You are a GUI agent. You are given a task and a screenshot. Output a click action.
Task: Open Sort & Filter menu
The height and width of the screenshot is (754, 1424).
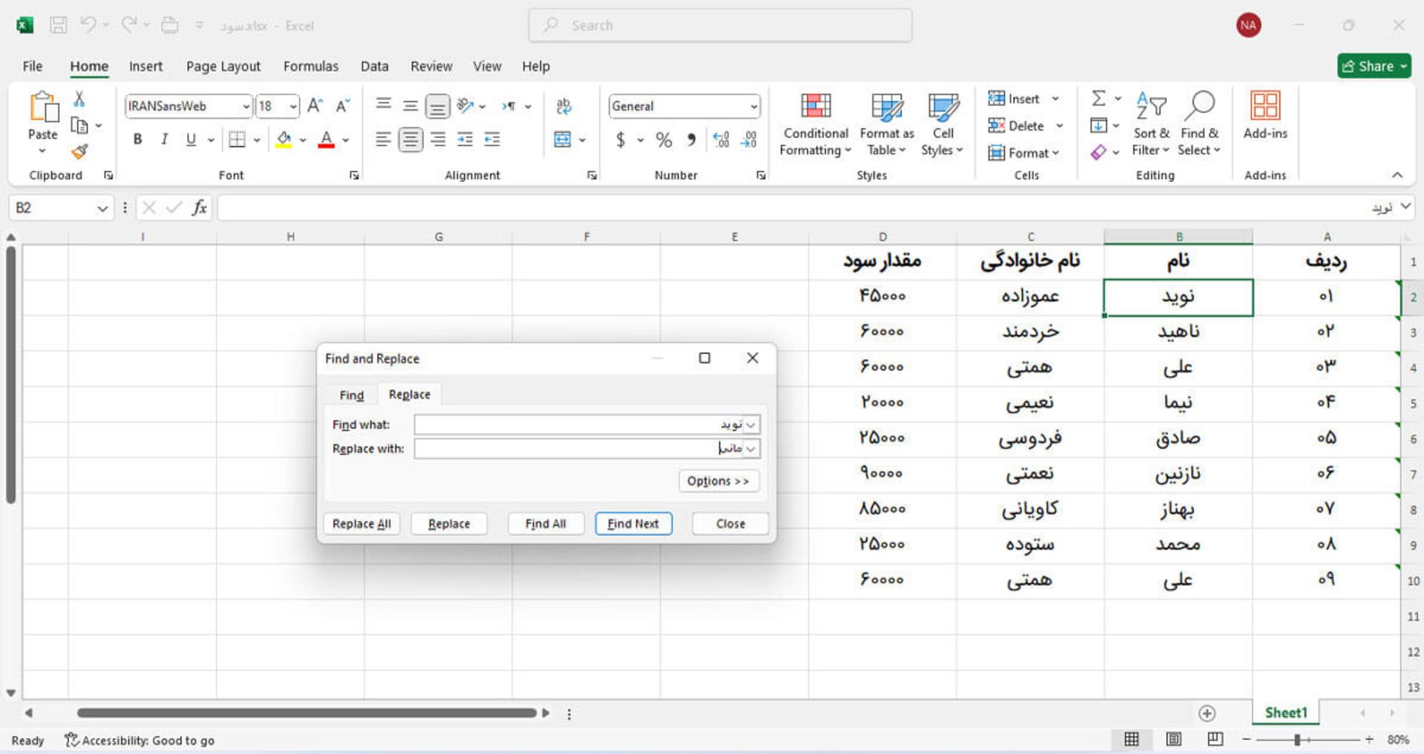1151,125
